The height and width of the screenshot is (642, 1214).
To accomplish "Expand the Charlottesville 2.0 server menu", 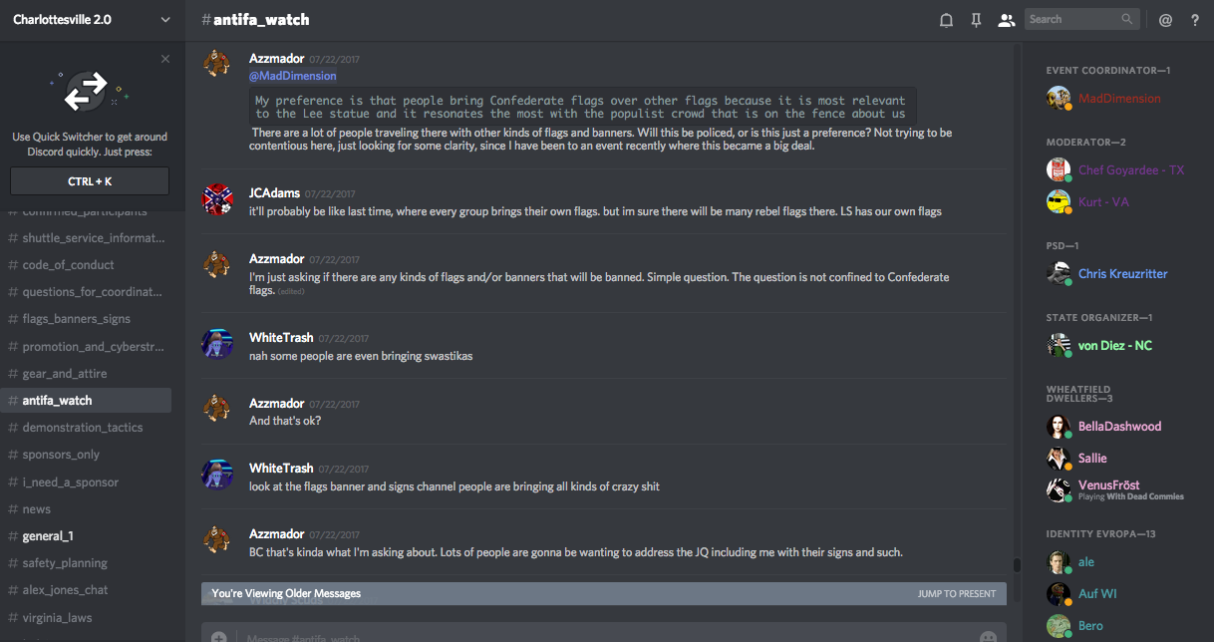I will pyautogui.click(x=164, y=19).
